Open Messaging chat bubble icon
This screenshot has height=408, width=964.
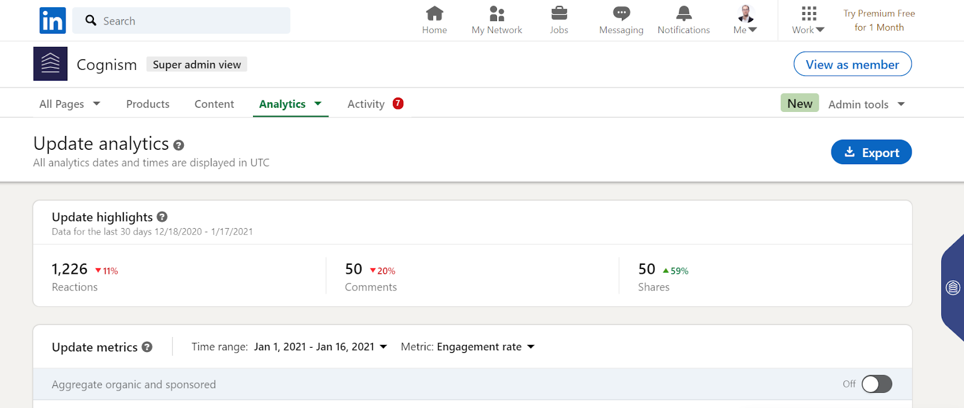pyautogui.click(x=621, y=13)
